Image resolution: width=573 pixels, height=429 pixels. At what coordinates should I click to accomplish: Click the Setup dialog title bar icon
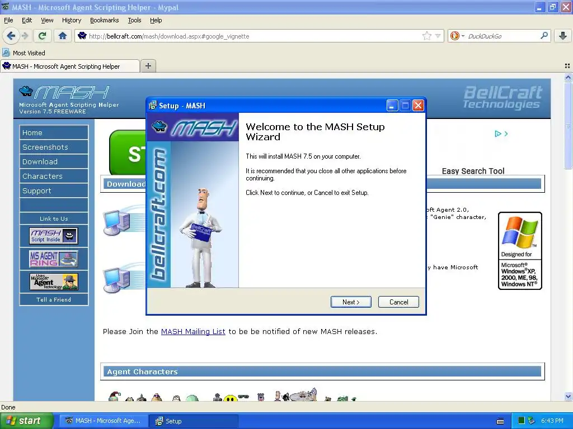153,106
